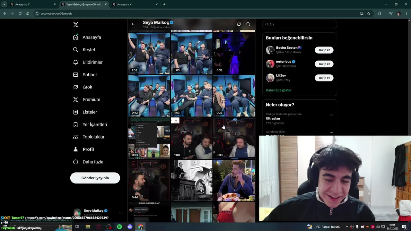411x231 pixels.
Task: Open Premium from the sidebar
Action: point(86,99)
